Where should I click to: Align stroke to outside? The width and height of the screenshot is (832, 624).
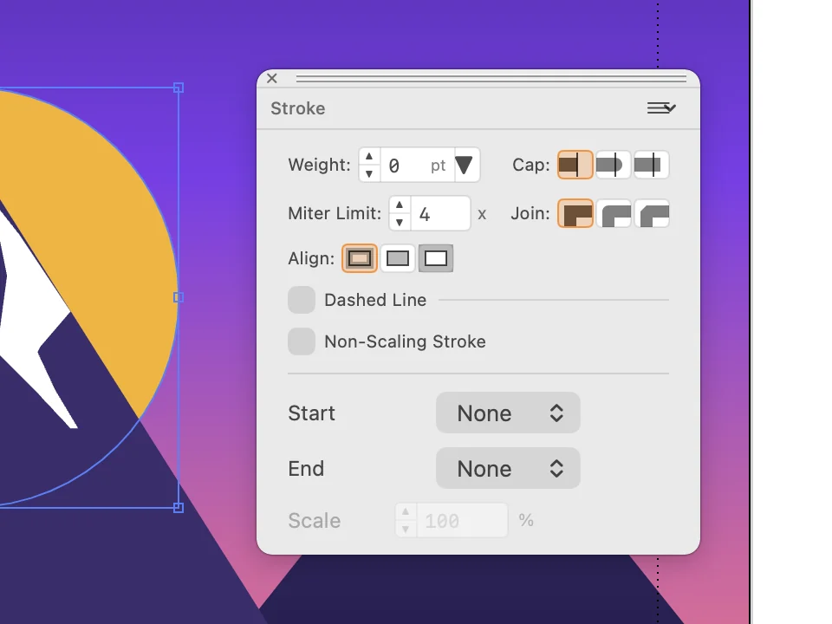[x=436, y=258]
